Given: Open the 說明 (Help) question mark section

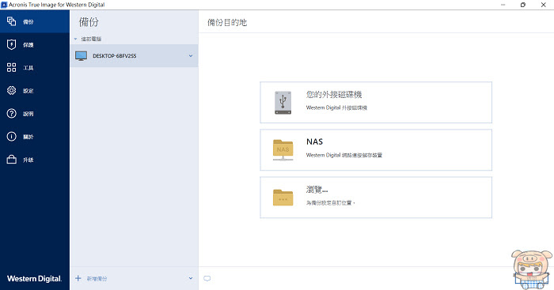Looking at the screenshot, I should click(x=35, y=114).
